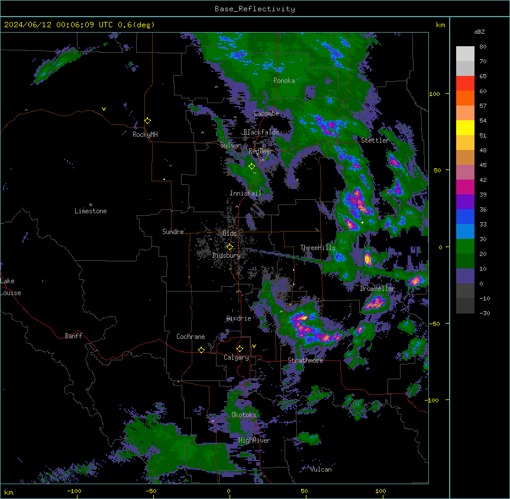Click the asterisk marker above Limestone
This screenshot has width=510, height=499.
point(91,205)
